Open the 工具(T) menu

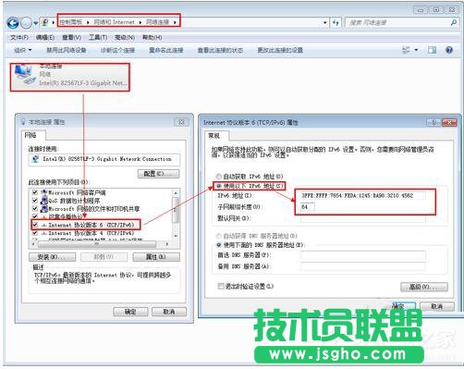98,38
